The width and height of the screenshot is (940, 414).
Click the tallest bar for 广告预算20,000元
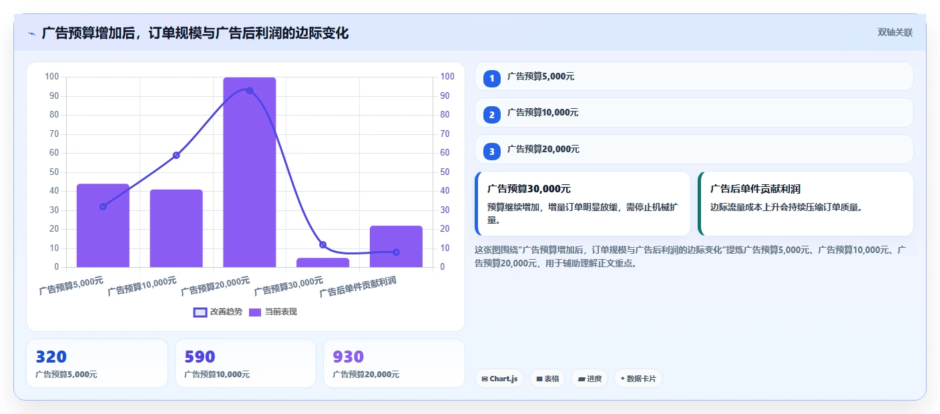pos(250,172)
